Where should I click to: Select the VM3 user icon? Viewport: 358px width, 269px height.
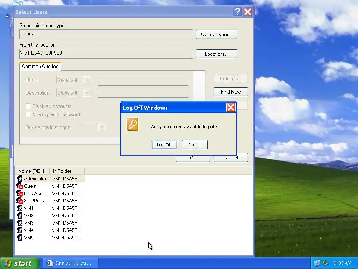(20, 223)
